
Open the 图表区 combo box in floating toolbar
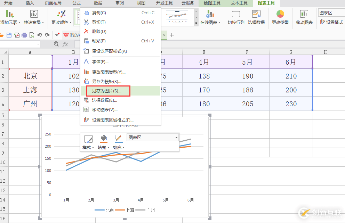tap(153, 138)
